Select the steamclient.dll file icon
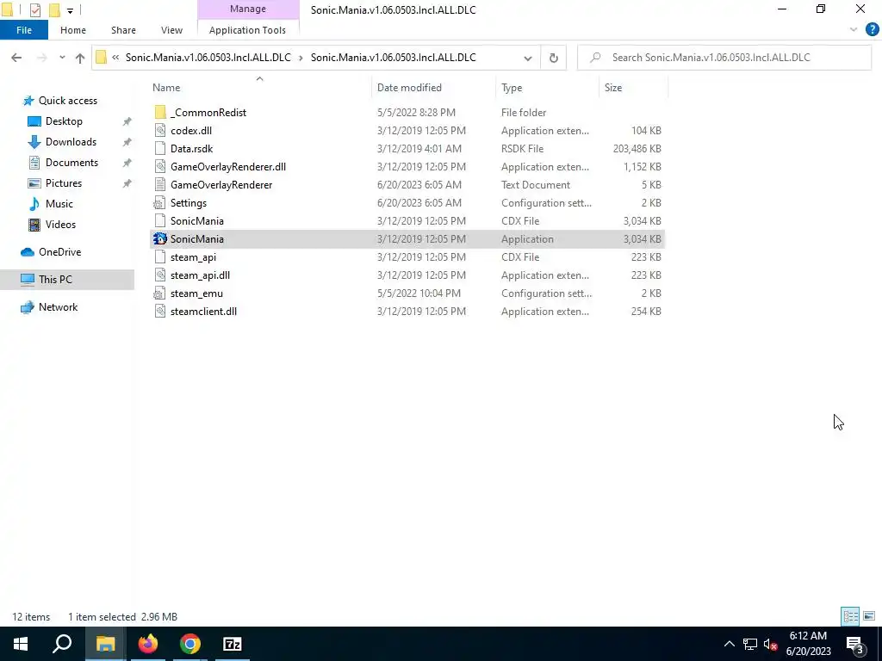Viewport: 882px width, 661px height. [x=160, y=311]
